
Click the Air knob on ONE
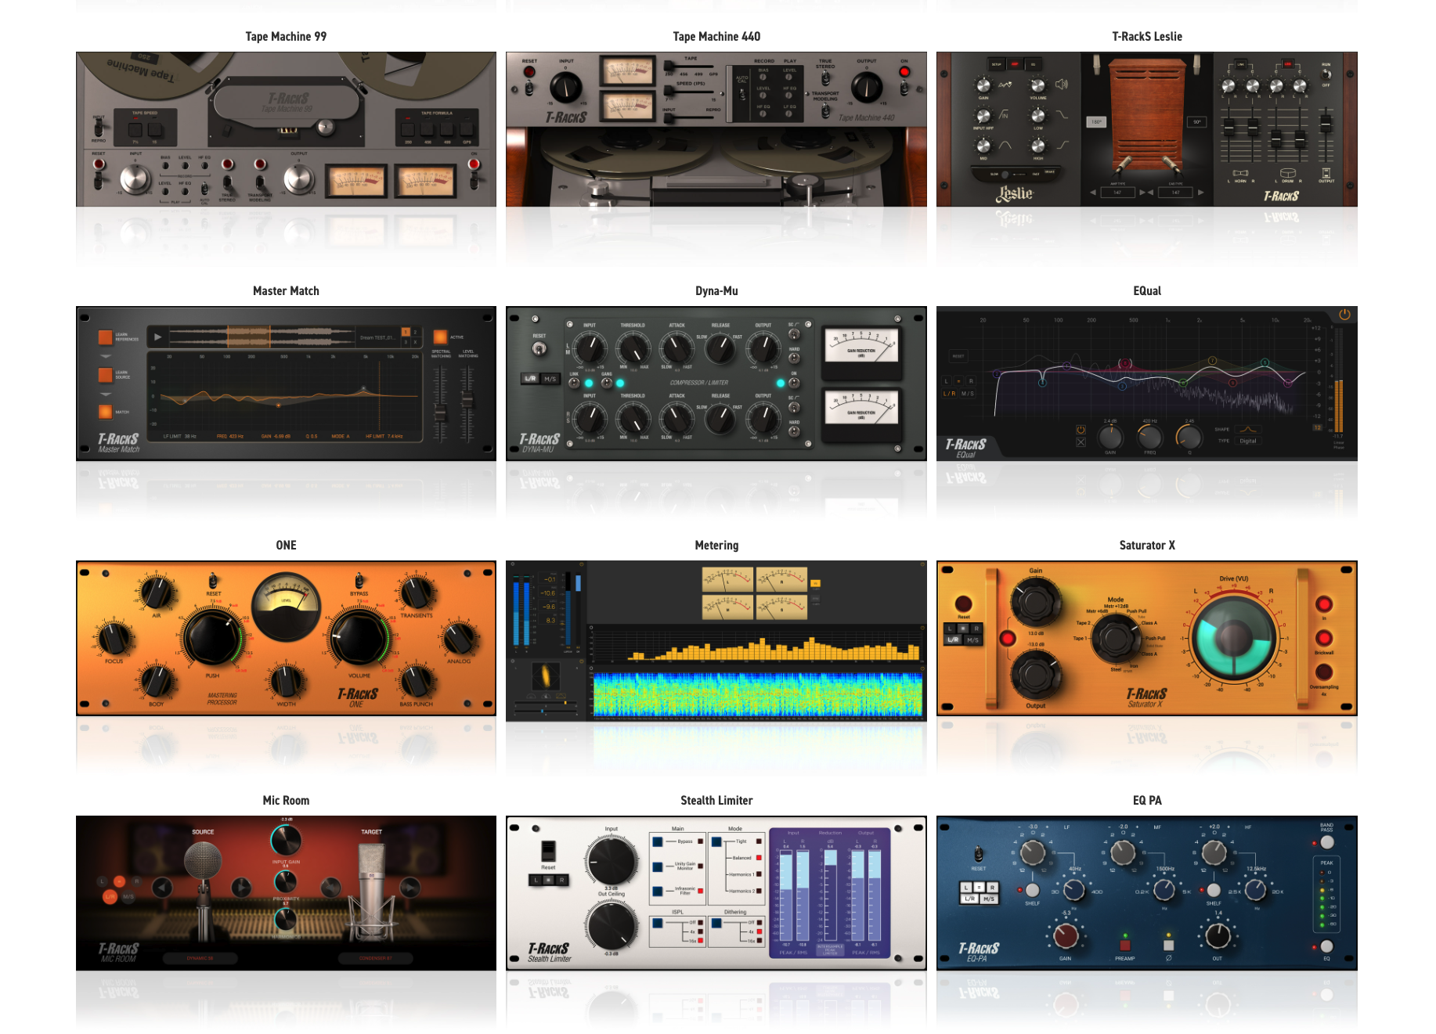pos(157,593)
